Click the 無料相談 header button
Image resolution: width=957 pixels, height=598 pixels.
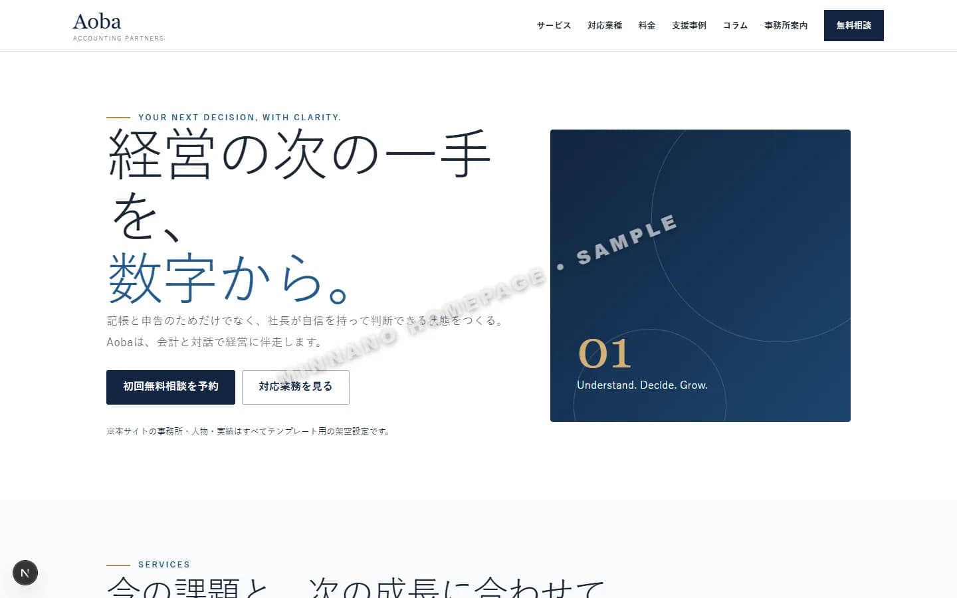[x=854, y=25]
